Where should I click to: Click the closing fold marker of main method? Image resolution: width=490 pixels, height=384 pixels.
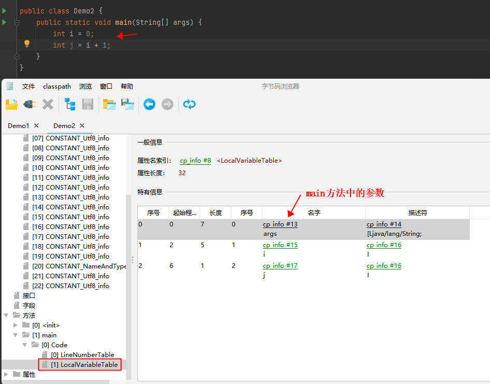[17, 56]
